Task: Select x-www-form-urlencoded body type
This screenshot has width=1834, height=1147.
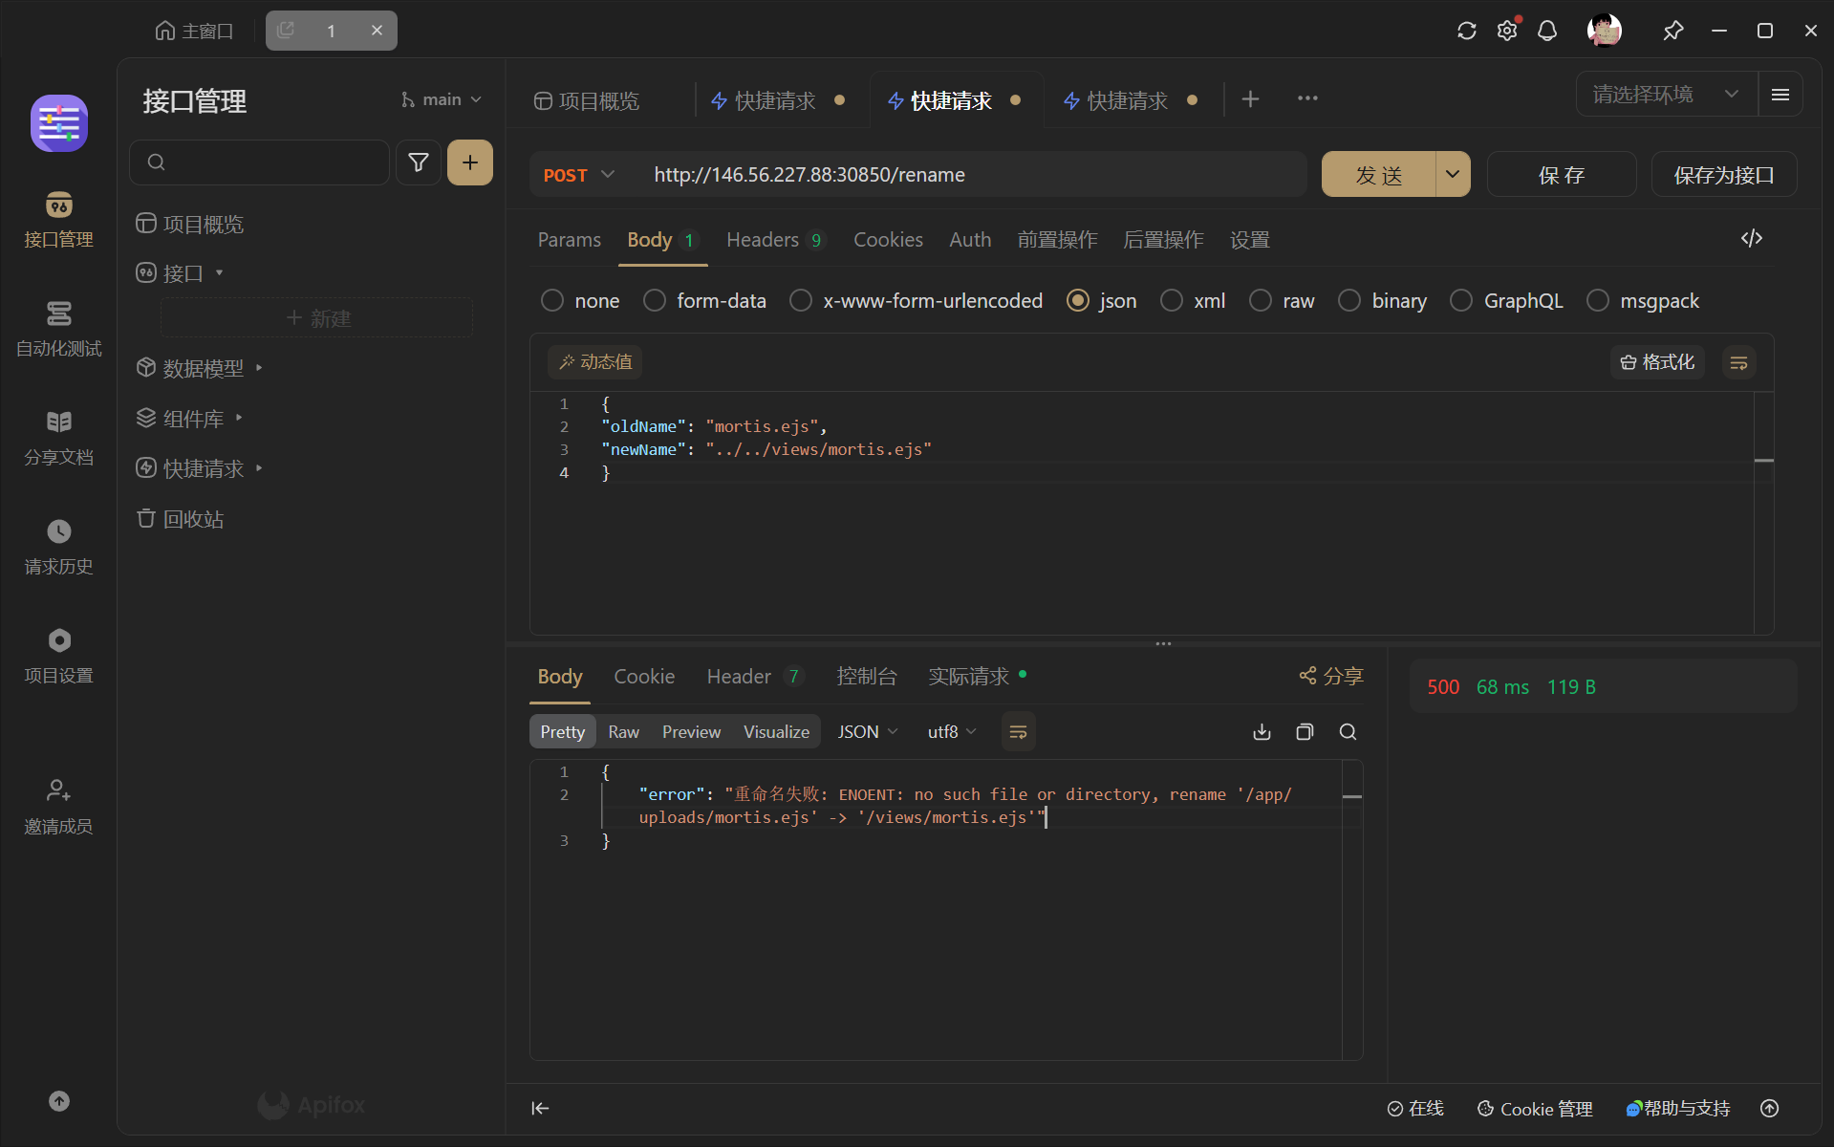Action: [916, 301]
